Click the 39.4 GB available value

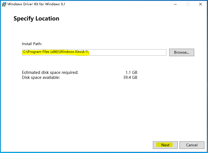pos(130,77)
